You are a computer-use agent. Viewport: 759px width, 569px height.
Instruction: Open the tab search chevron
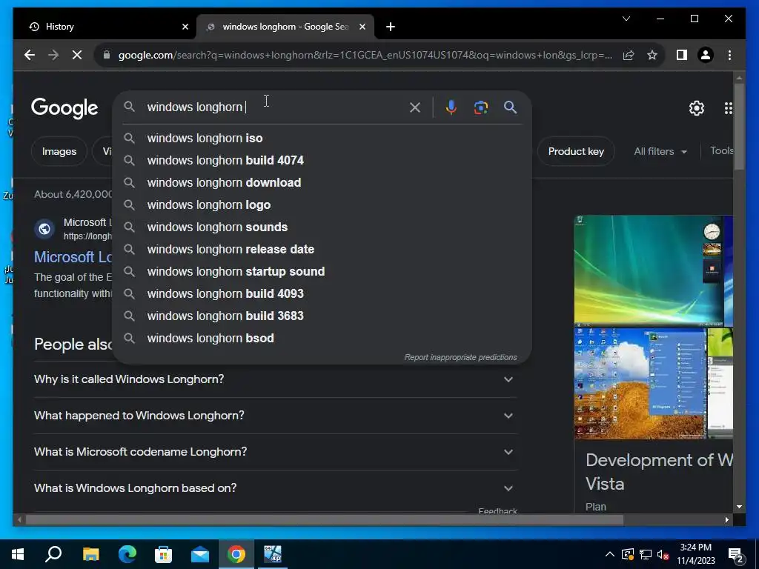626,19
